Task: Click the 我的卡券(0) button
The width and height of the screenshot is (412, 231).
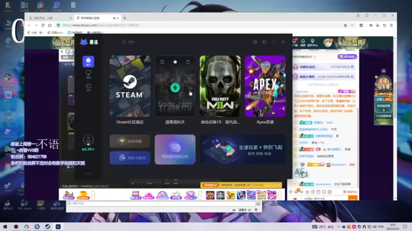Action: [x=130, y=158]
